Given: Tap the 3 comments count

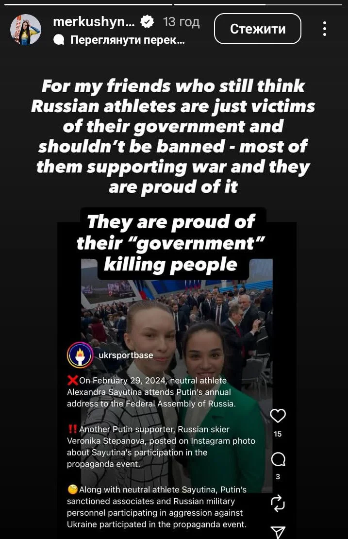Looking at the screenshot, I should pyautogui.click(x=278, y=477).
